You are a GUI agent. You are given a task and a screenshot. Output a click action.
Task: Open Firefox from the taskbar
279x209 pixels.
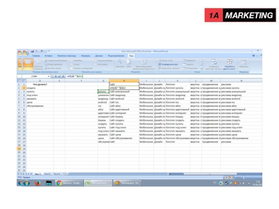pyautogui.click(x=37, y=183)
